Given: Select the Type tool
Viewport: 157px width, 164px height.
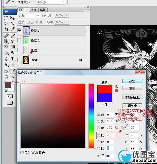Looking at the screenshot, I should [x=13, y=59].
